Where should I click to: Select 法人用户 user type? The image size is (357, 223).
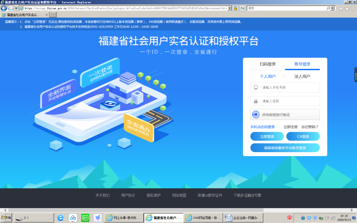click(x=302, y=76)
